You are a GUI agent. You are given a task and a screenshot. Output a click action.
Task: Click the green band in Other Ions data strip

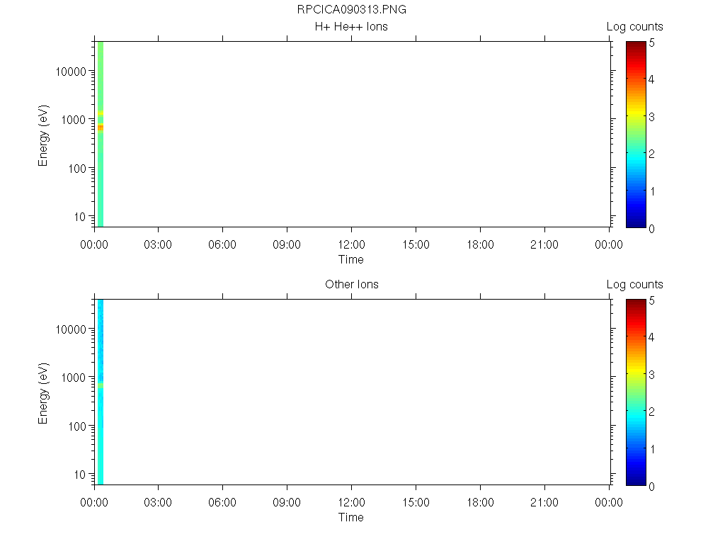tap(101, 385)
